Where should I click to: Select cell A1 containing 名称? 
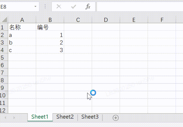coord(22,27)
